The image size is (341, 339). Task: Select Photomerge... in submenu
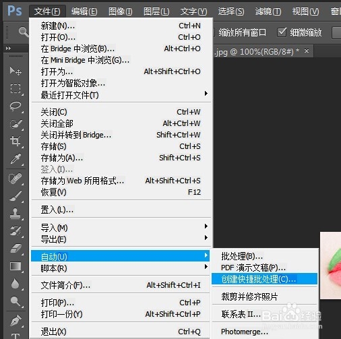(x=265, y=332)
